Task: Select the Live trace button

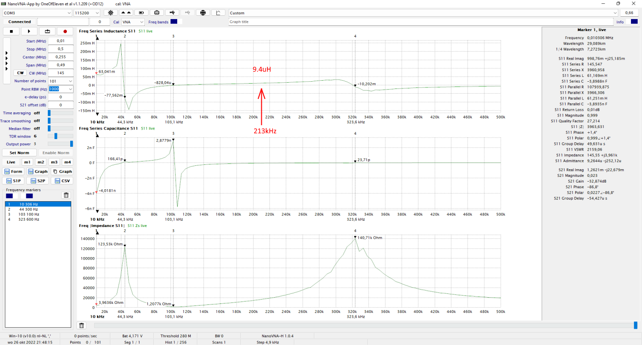Action: [11, 162]
